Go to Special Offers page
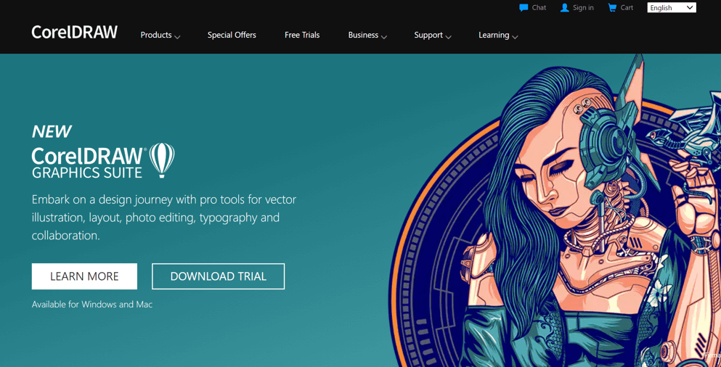Screen dimensions: 721x367 pos(232,36)
